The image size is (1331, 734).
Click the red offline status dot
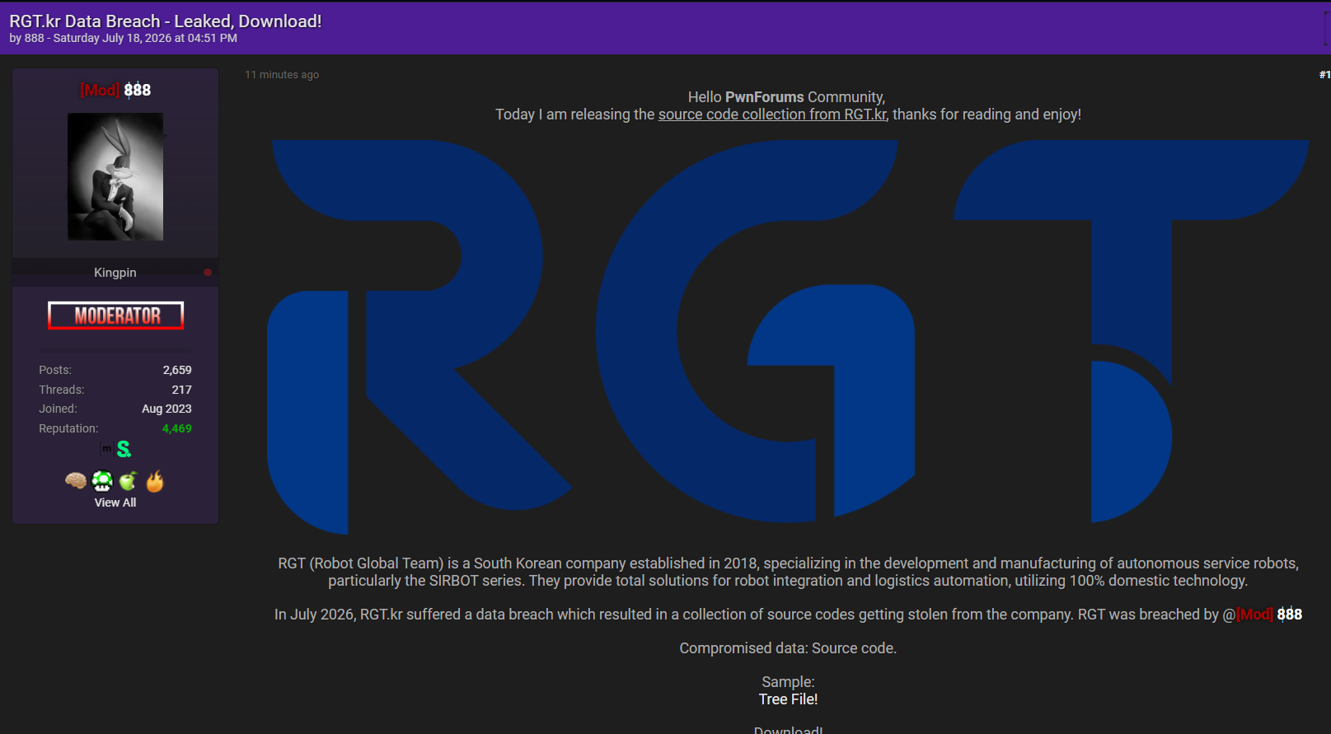click(208, 273)
